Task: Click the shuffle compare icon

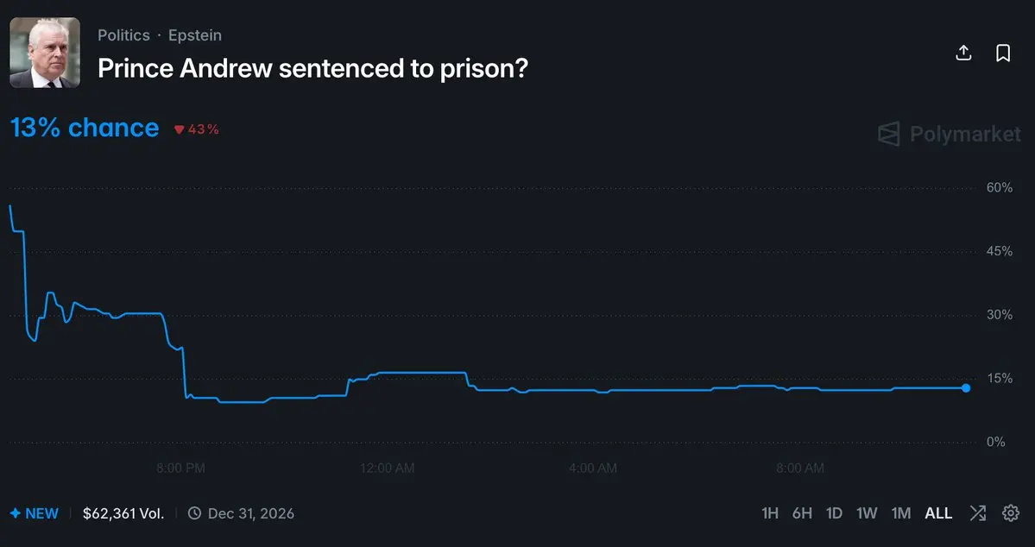Action: click(977, 512)
